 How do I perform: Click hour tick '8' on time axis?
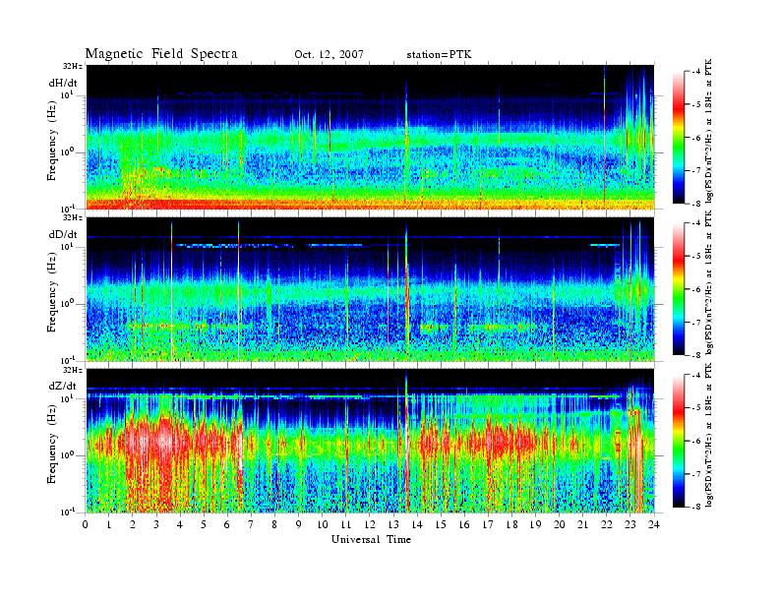tap(274, 525)
